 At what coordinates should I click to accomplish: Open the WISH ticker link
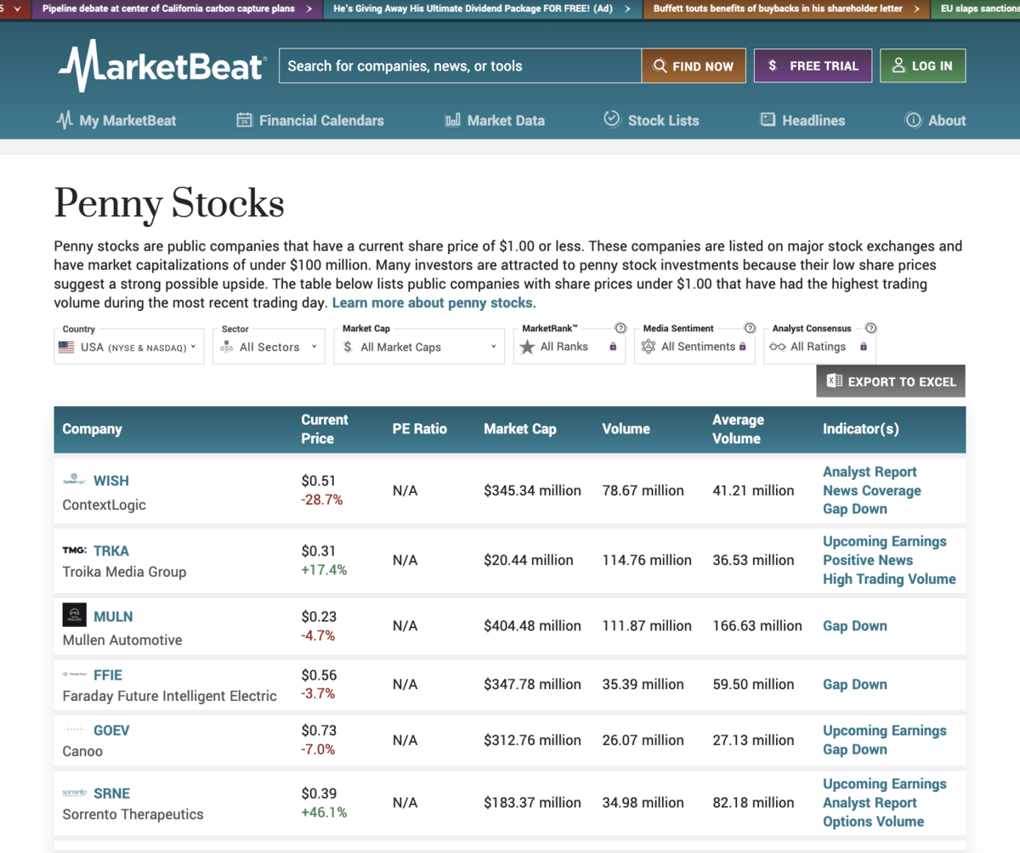pos(111,480)
